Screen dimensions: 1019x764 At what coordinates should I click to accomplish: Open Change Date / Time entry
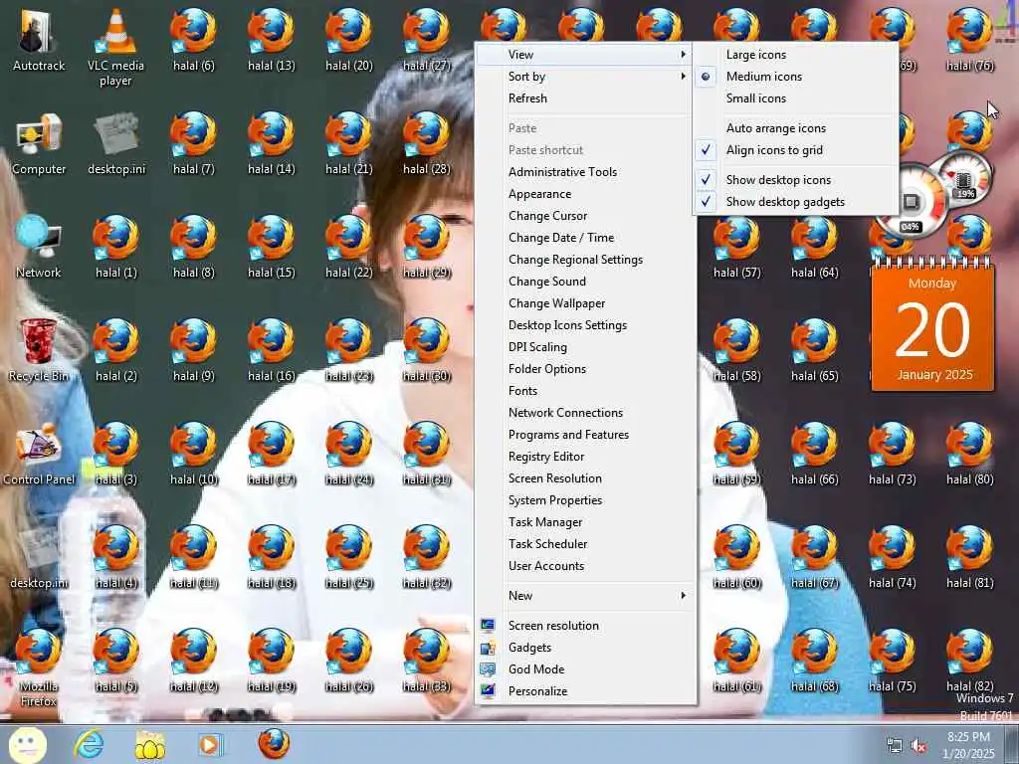coord(585,238)
